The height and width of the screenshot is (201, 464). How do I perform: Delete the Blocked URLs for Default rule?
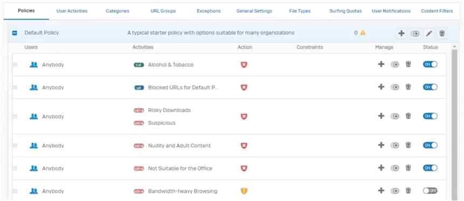(x=408, y=87)
